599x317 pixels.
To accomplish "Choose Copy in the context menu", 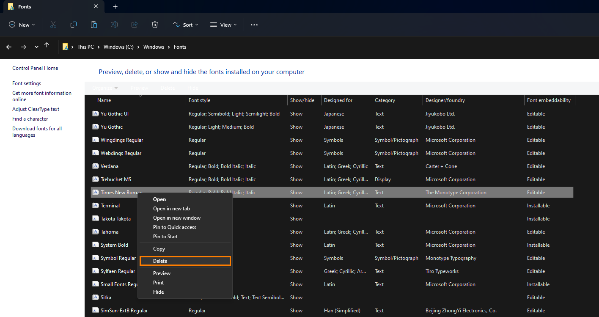I will tap(185, 249).
